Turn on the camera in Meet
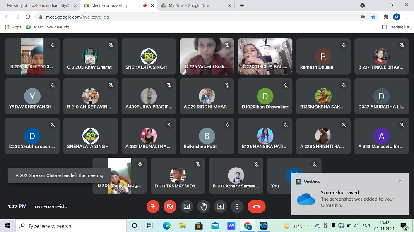 tap(170, 206)
